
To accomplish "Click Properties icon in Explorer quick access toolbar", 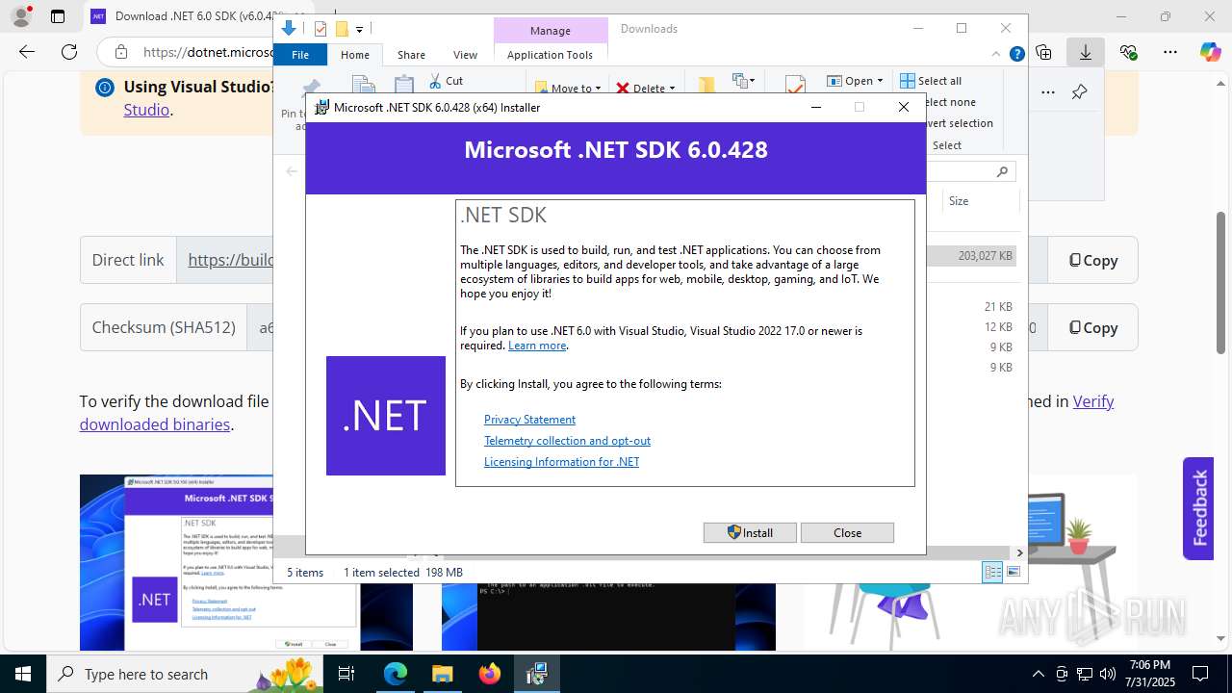I will [321, 29].
